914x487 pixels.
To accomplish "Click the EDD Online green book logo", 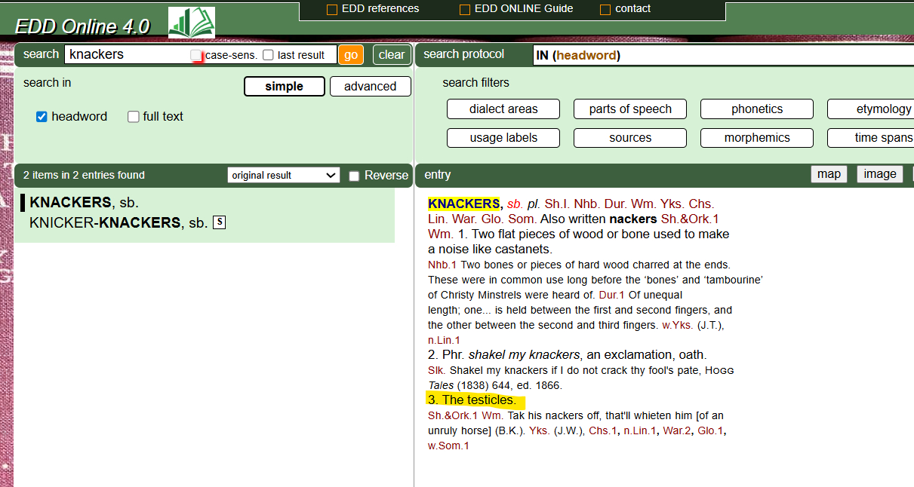I will [191, 23].
